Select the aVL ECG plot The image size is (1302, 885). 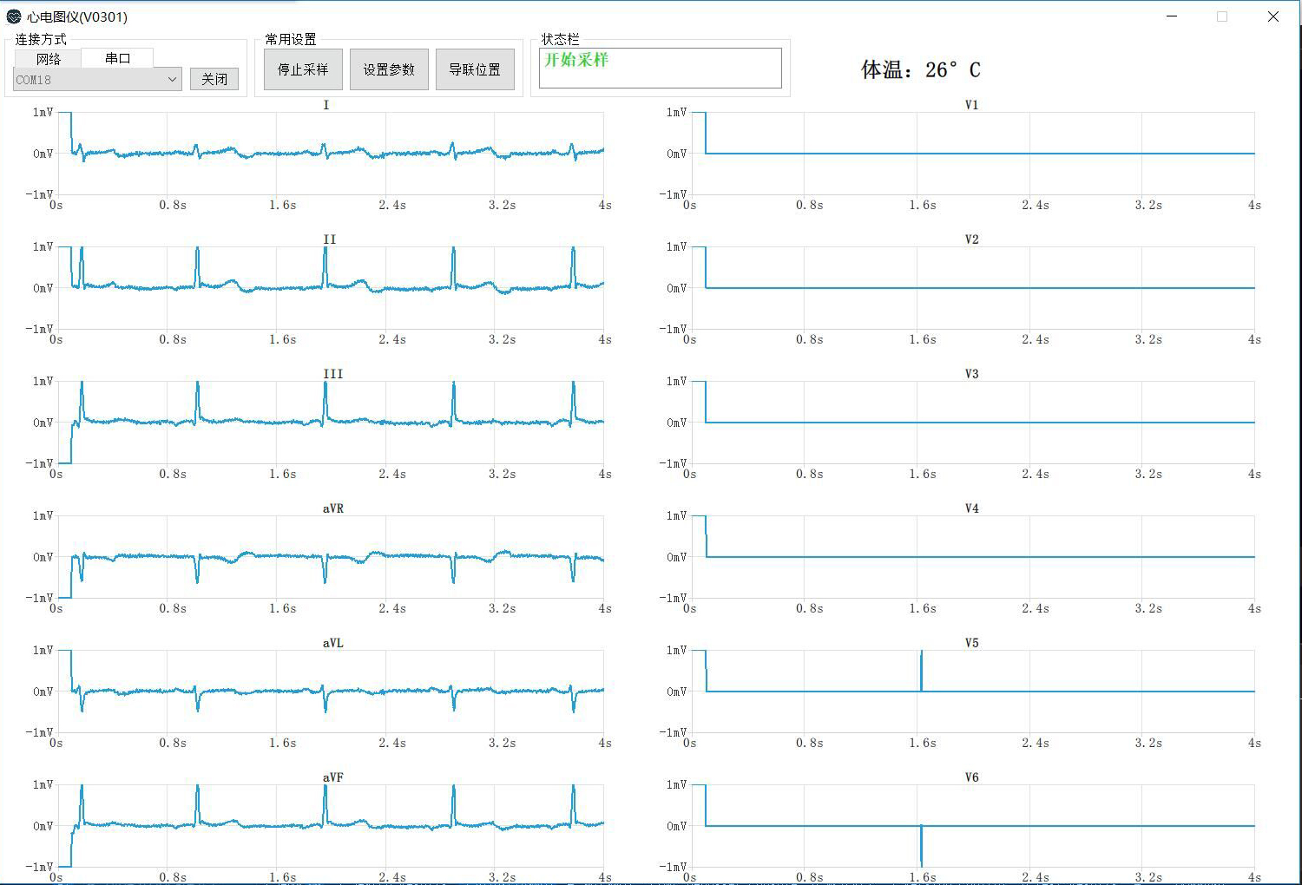tap(325, 692)
